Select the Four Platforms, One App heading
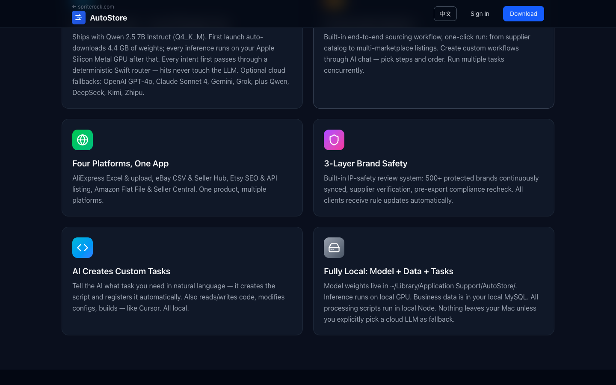This screenshot has height=385, width=616. [121, 163]
